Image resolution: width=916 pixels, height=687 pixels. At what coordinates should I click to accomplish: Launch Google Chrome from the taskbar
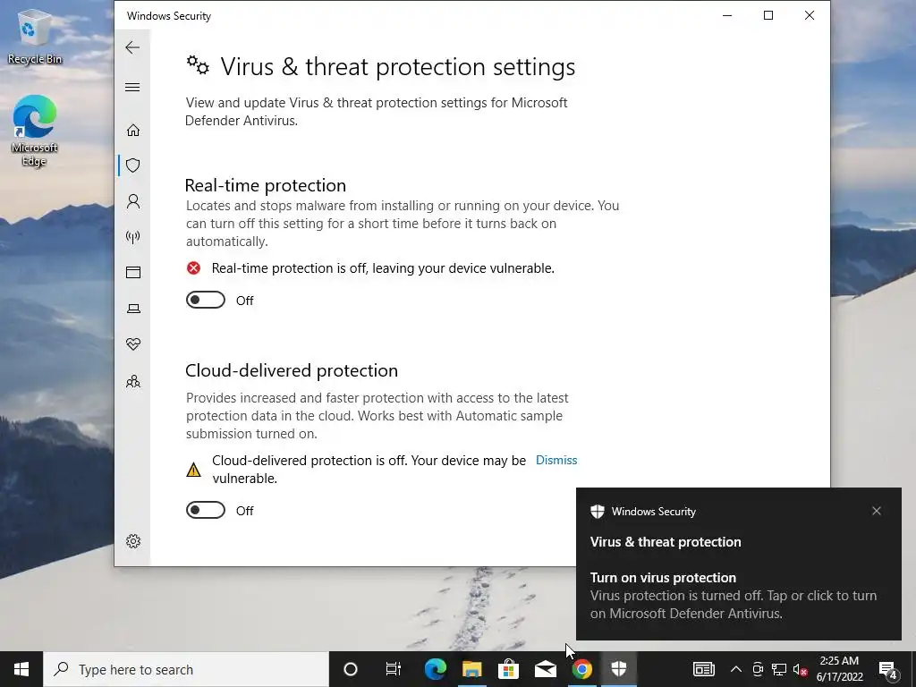[581, 669]
